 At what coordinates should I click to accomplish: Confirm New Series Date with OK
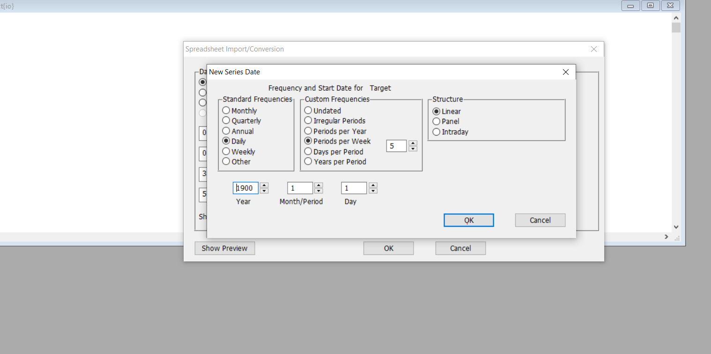(468, 220)
